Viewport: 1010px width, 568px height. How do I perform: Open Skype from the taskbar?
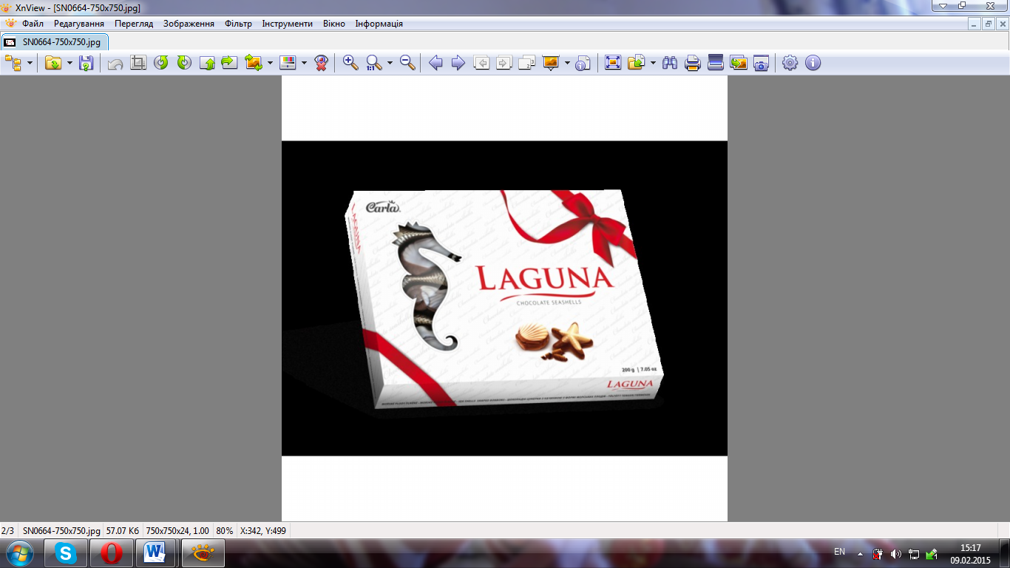coord(67,553)
